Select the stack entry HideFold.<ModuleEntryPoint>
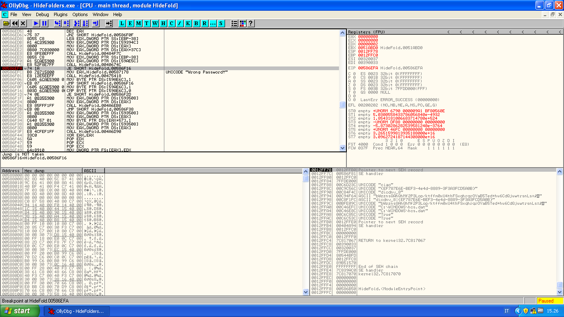Image resolution: width=564 pixels, height=317 pixels. pyautogui.click(x=434, y=289)
